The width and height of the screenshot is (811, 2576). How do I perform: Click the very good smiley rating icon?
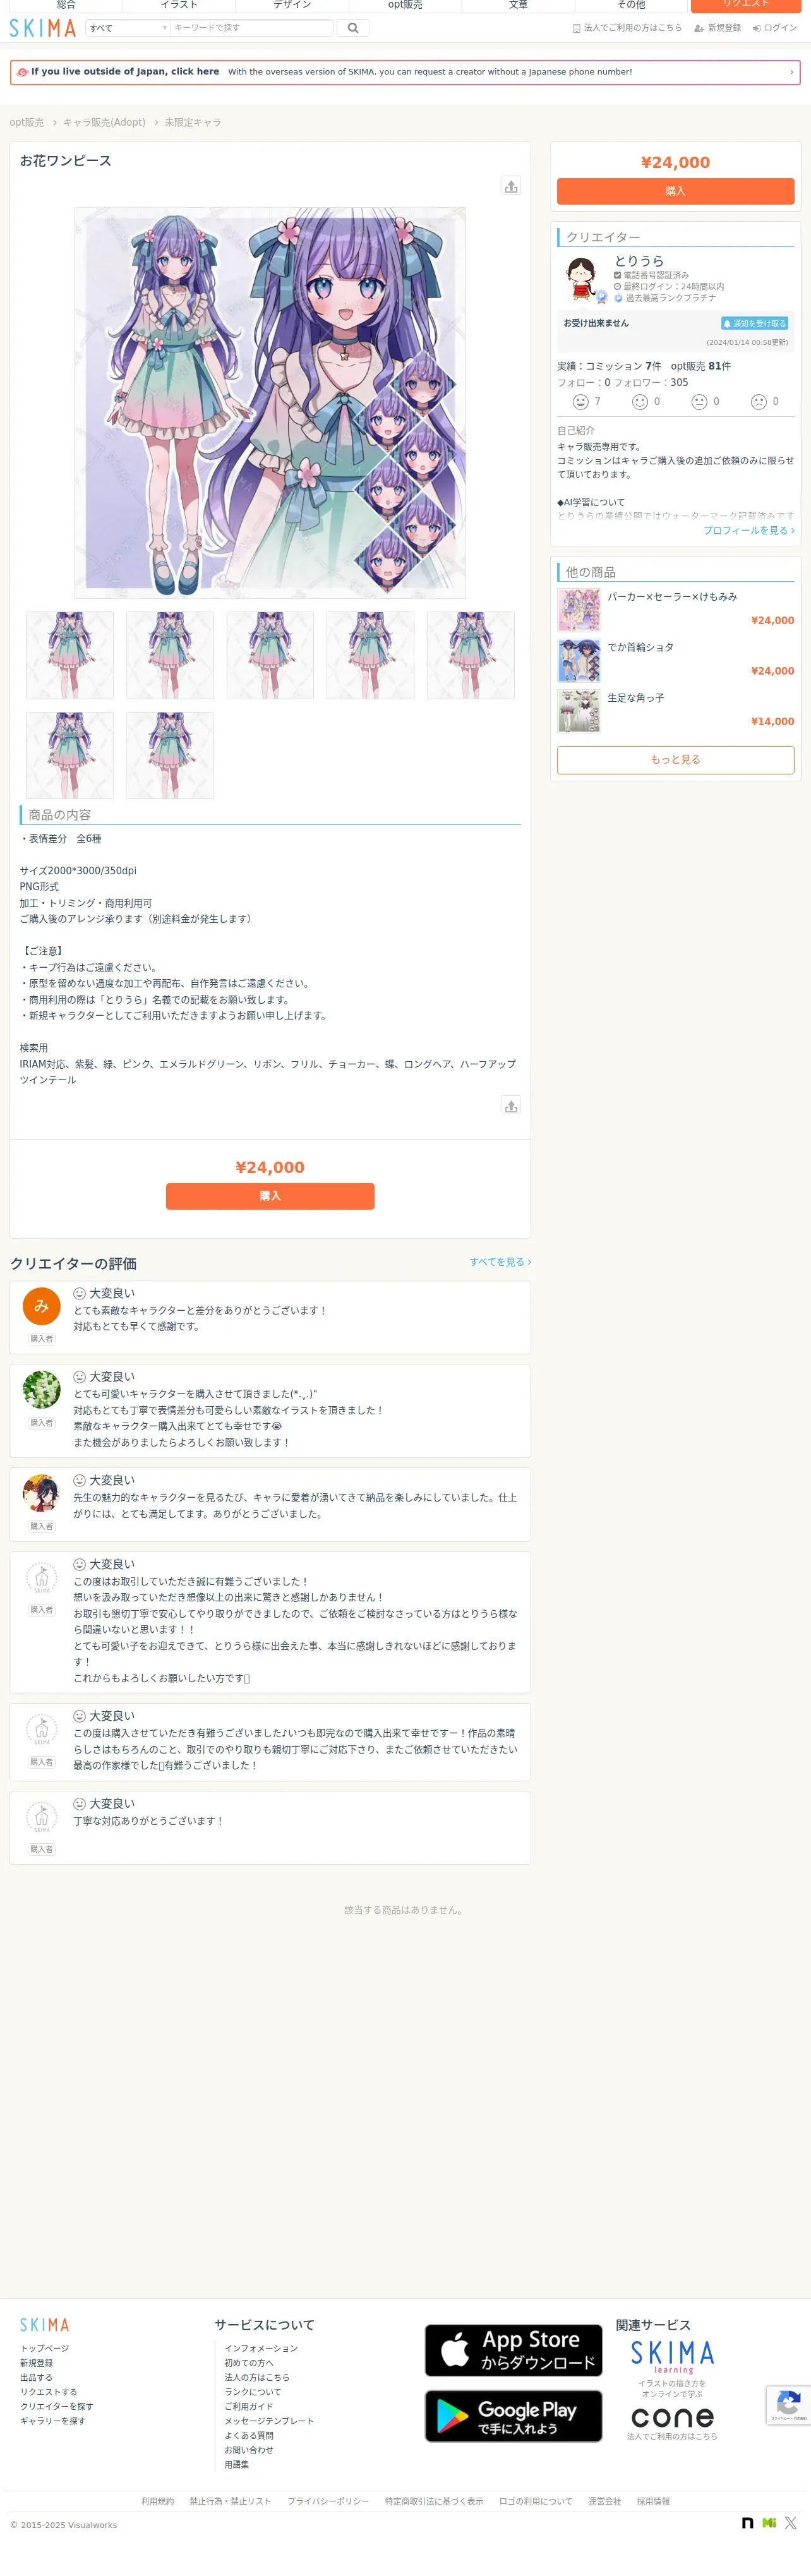pos(580,401)
